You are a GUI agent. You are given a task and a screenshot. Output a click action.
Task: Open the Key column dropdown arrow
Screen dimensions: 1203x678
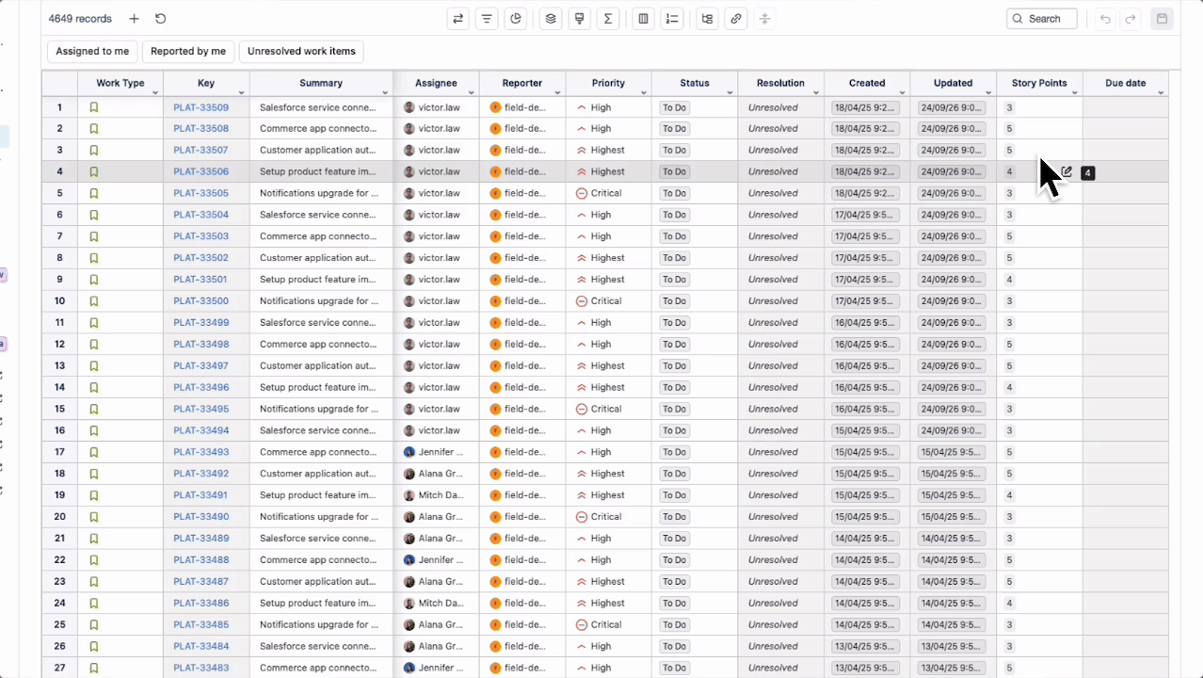click(x=242, y=92)
